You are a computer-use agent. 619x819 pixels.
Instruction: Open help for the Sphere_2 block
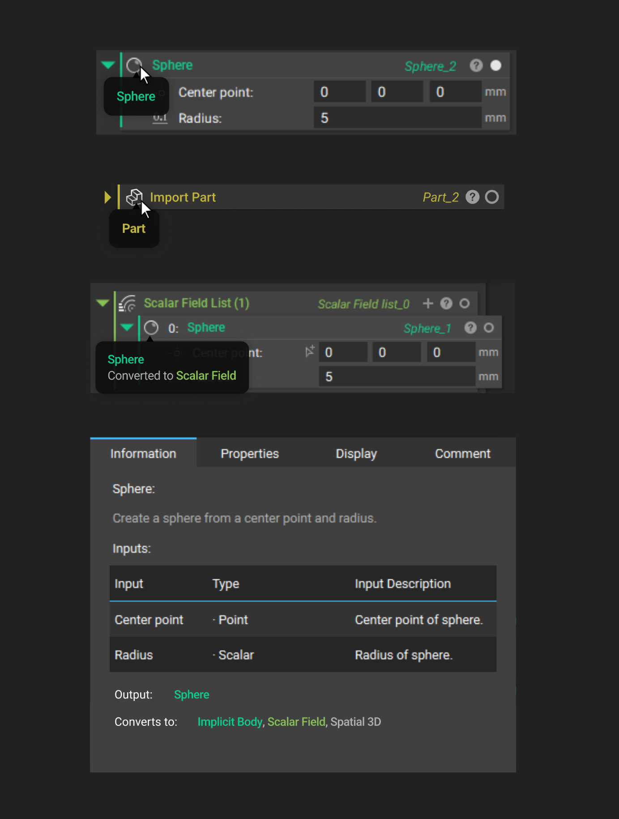[x=476, y=66]
